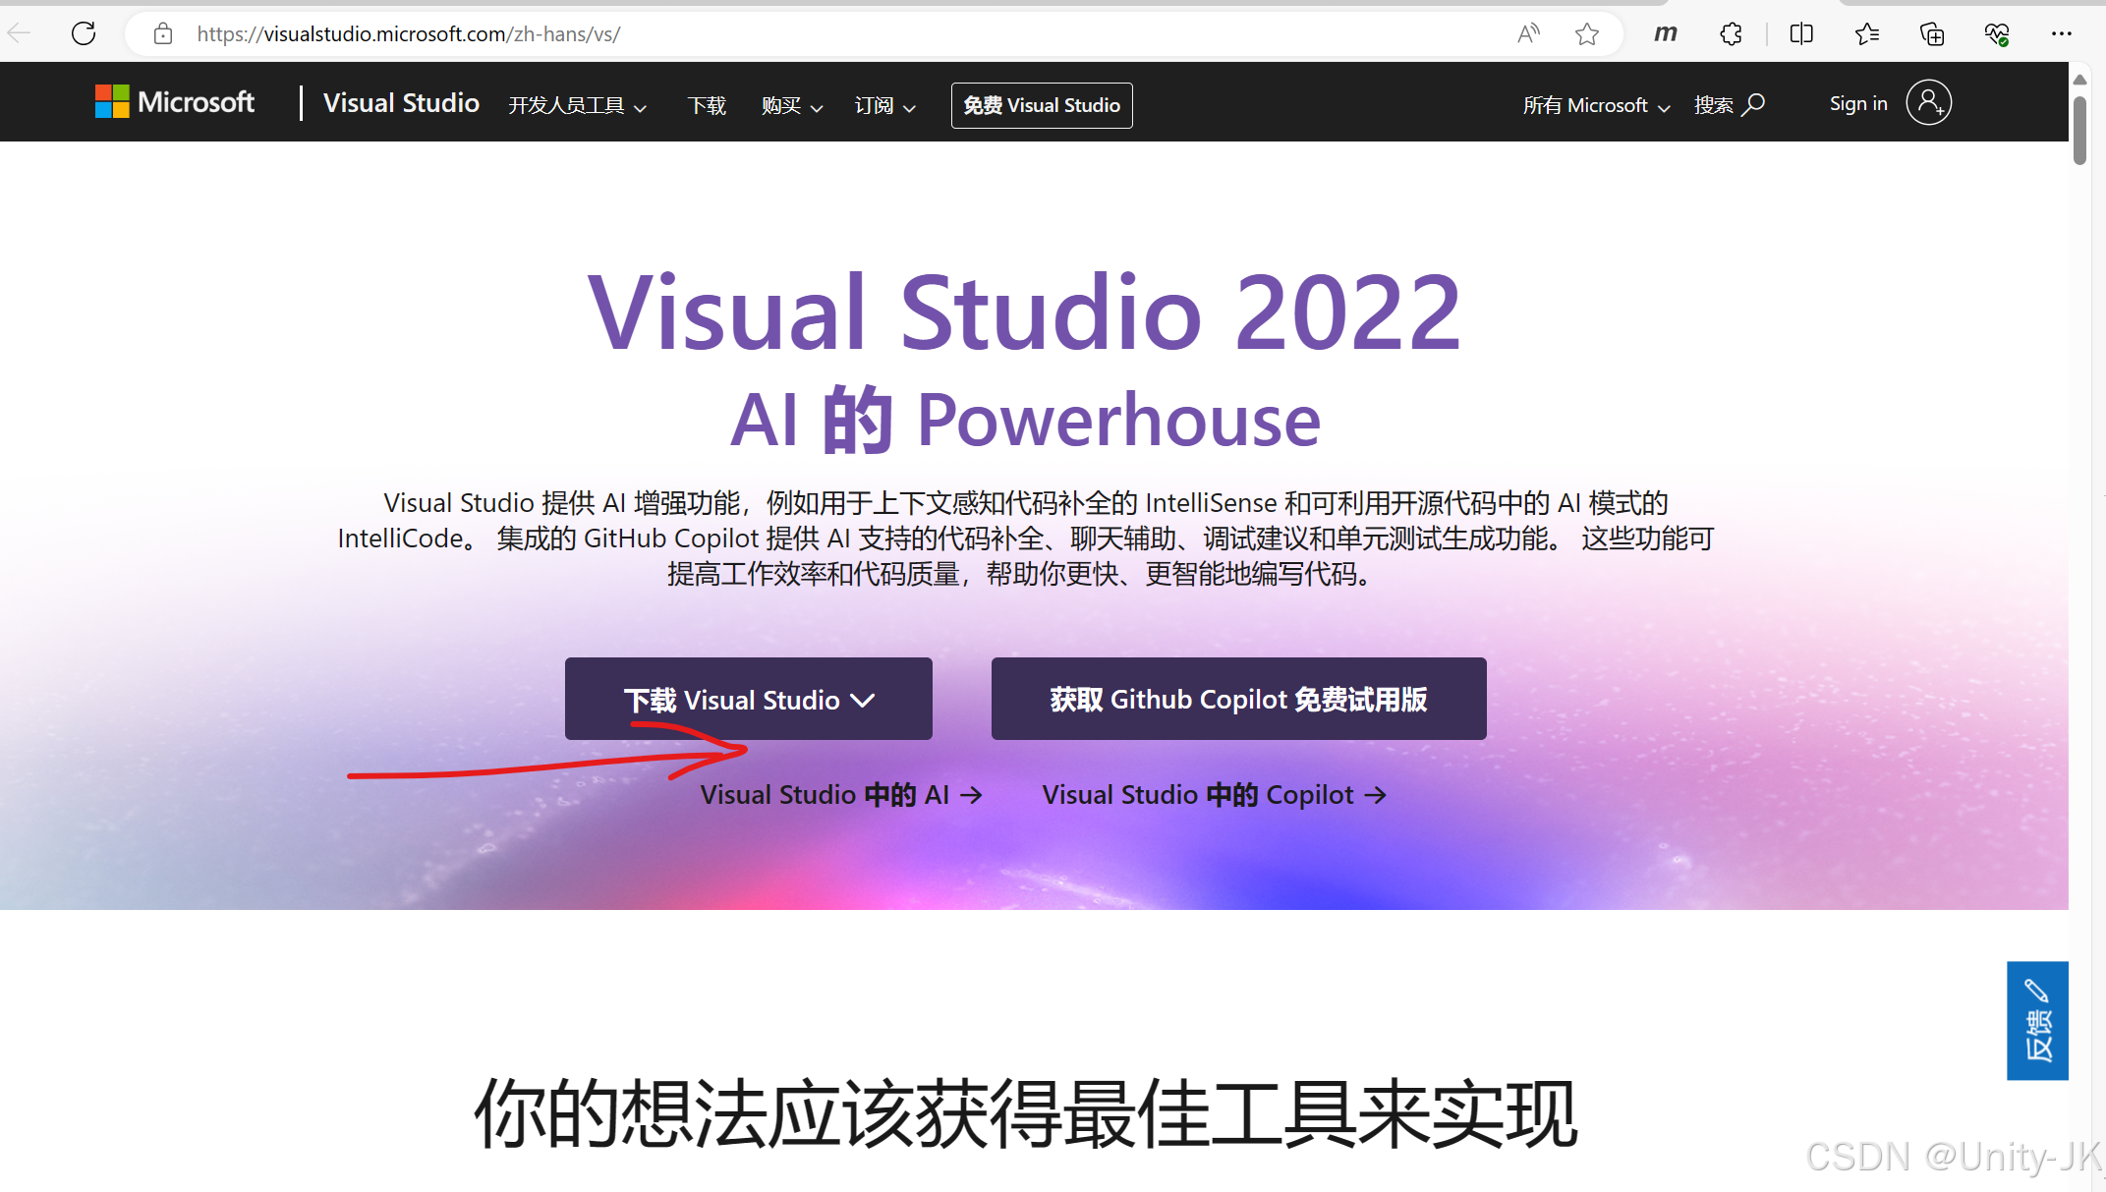This screenshot has height=1192, width=2106.
Task: Click Sign in
Action: point(1857,103)
